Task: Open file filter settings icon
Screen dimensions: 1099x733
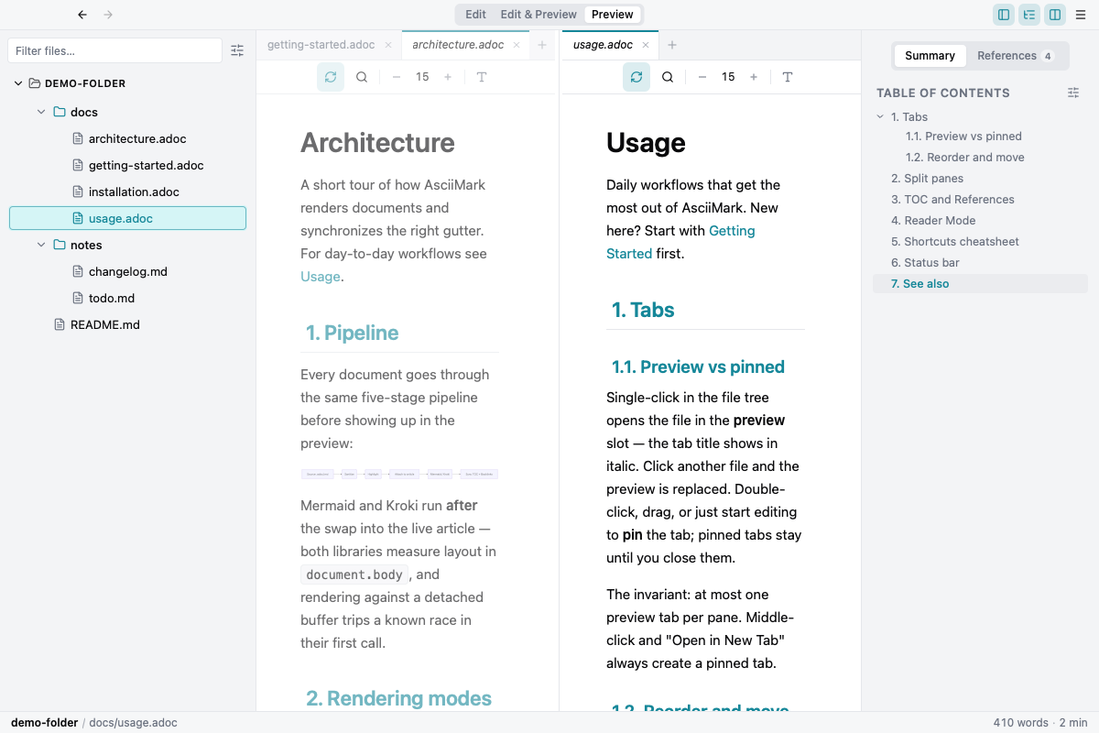Action: pos(237,50)
